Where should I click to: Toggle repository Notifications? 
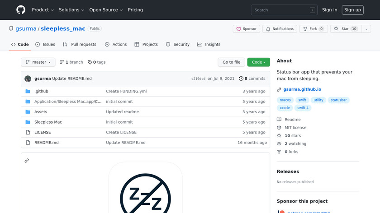(x=280, y=29)
